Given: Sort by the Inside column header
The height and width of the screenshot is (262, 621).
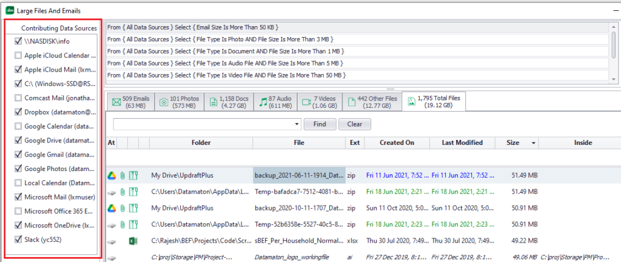Looking at the screenshot, I should tap(583, 143).
